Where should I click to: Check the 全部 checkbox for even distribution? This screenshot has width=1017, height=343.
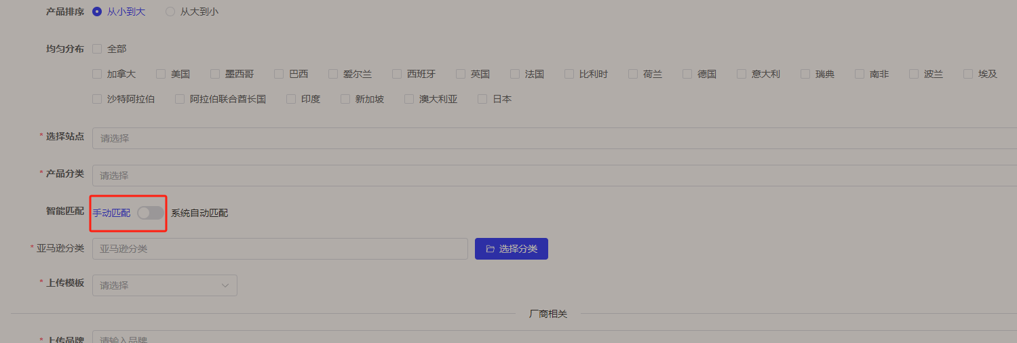pos(97,49)
